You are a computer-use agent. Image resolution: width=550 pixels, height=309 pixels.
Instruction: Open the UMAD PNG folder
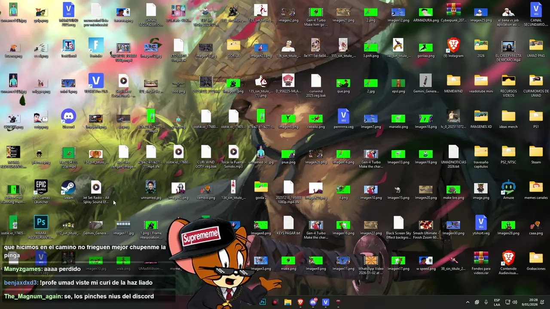(x=536, y=48)
